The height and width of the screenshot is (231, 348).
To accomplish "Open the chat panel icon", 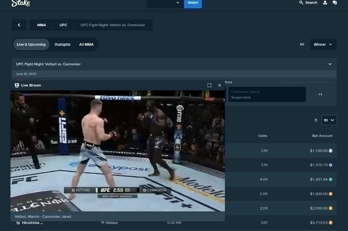I will (335, 3).
